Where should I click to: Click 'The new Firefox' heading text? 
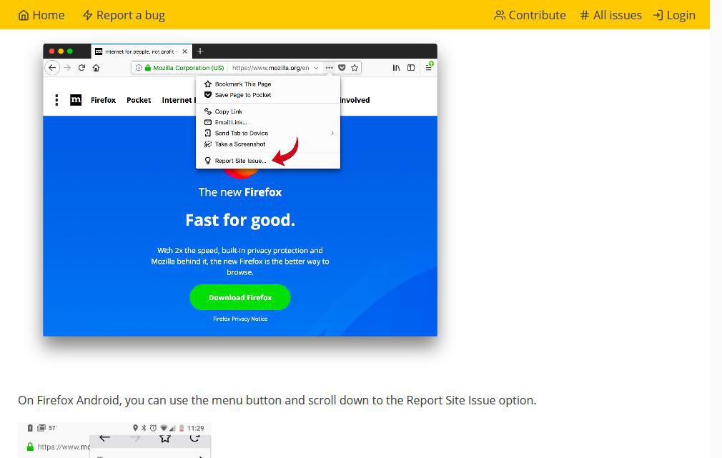[240, 192]
